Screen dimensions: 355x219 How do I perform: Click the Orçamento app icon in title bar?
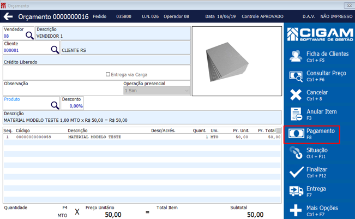(x=3, y=5)
